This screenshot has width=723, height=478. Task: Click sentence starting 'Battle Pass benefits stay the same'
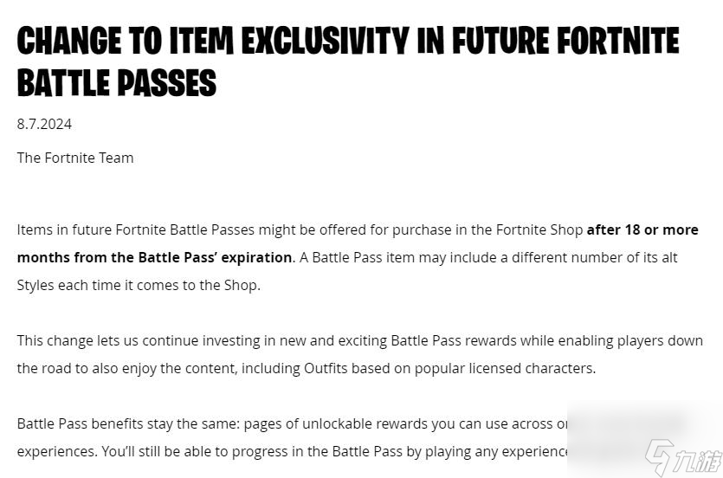(x=293, y=423)
